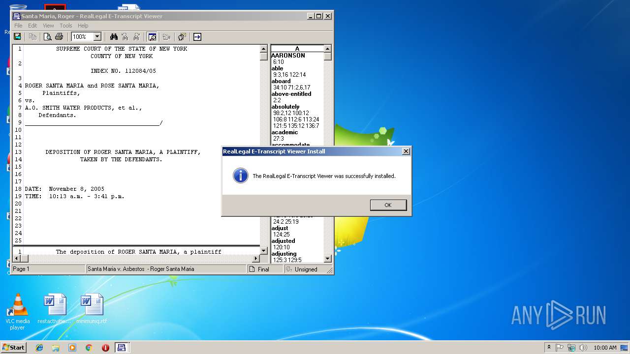Click the 'SUPREME COURT OF THE STATE' heading
This screenshot has height=354, width=630.
click(x=122, y=49)
